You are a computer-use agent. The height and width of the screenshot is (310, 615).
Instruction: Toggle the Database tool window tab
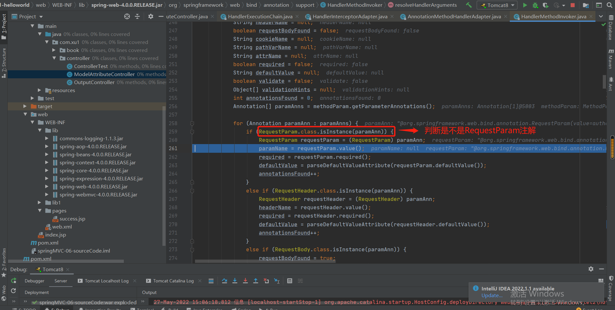click(x=611, y=28)
